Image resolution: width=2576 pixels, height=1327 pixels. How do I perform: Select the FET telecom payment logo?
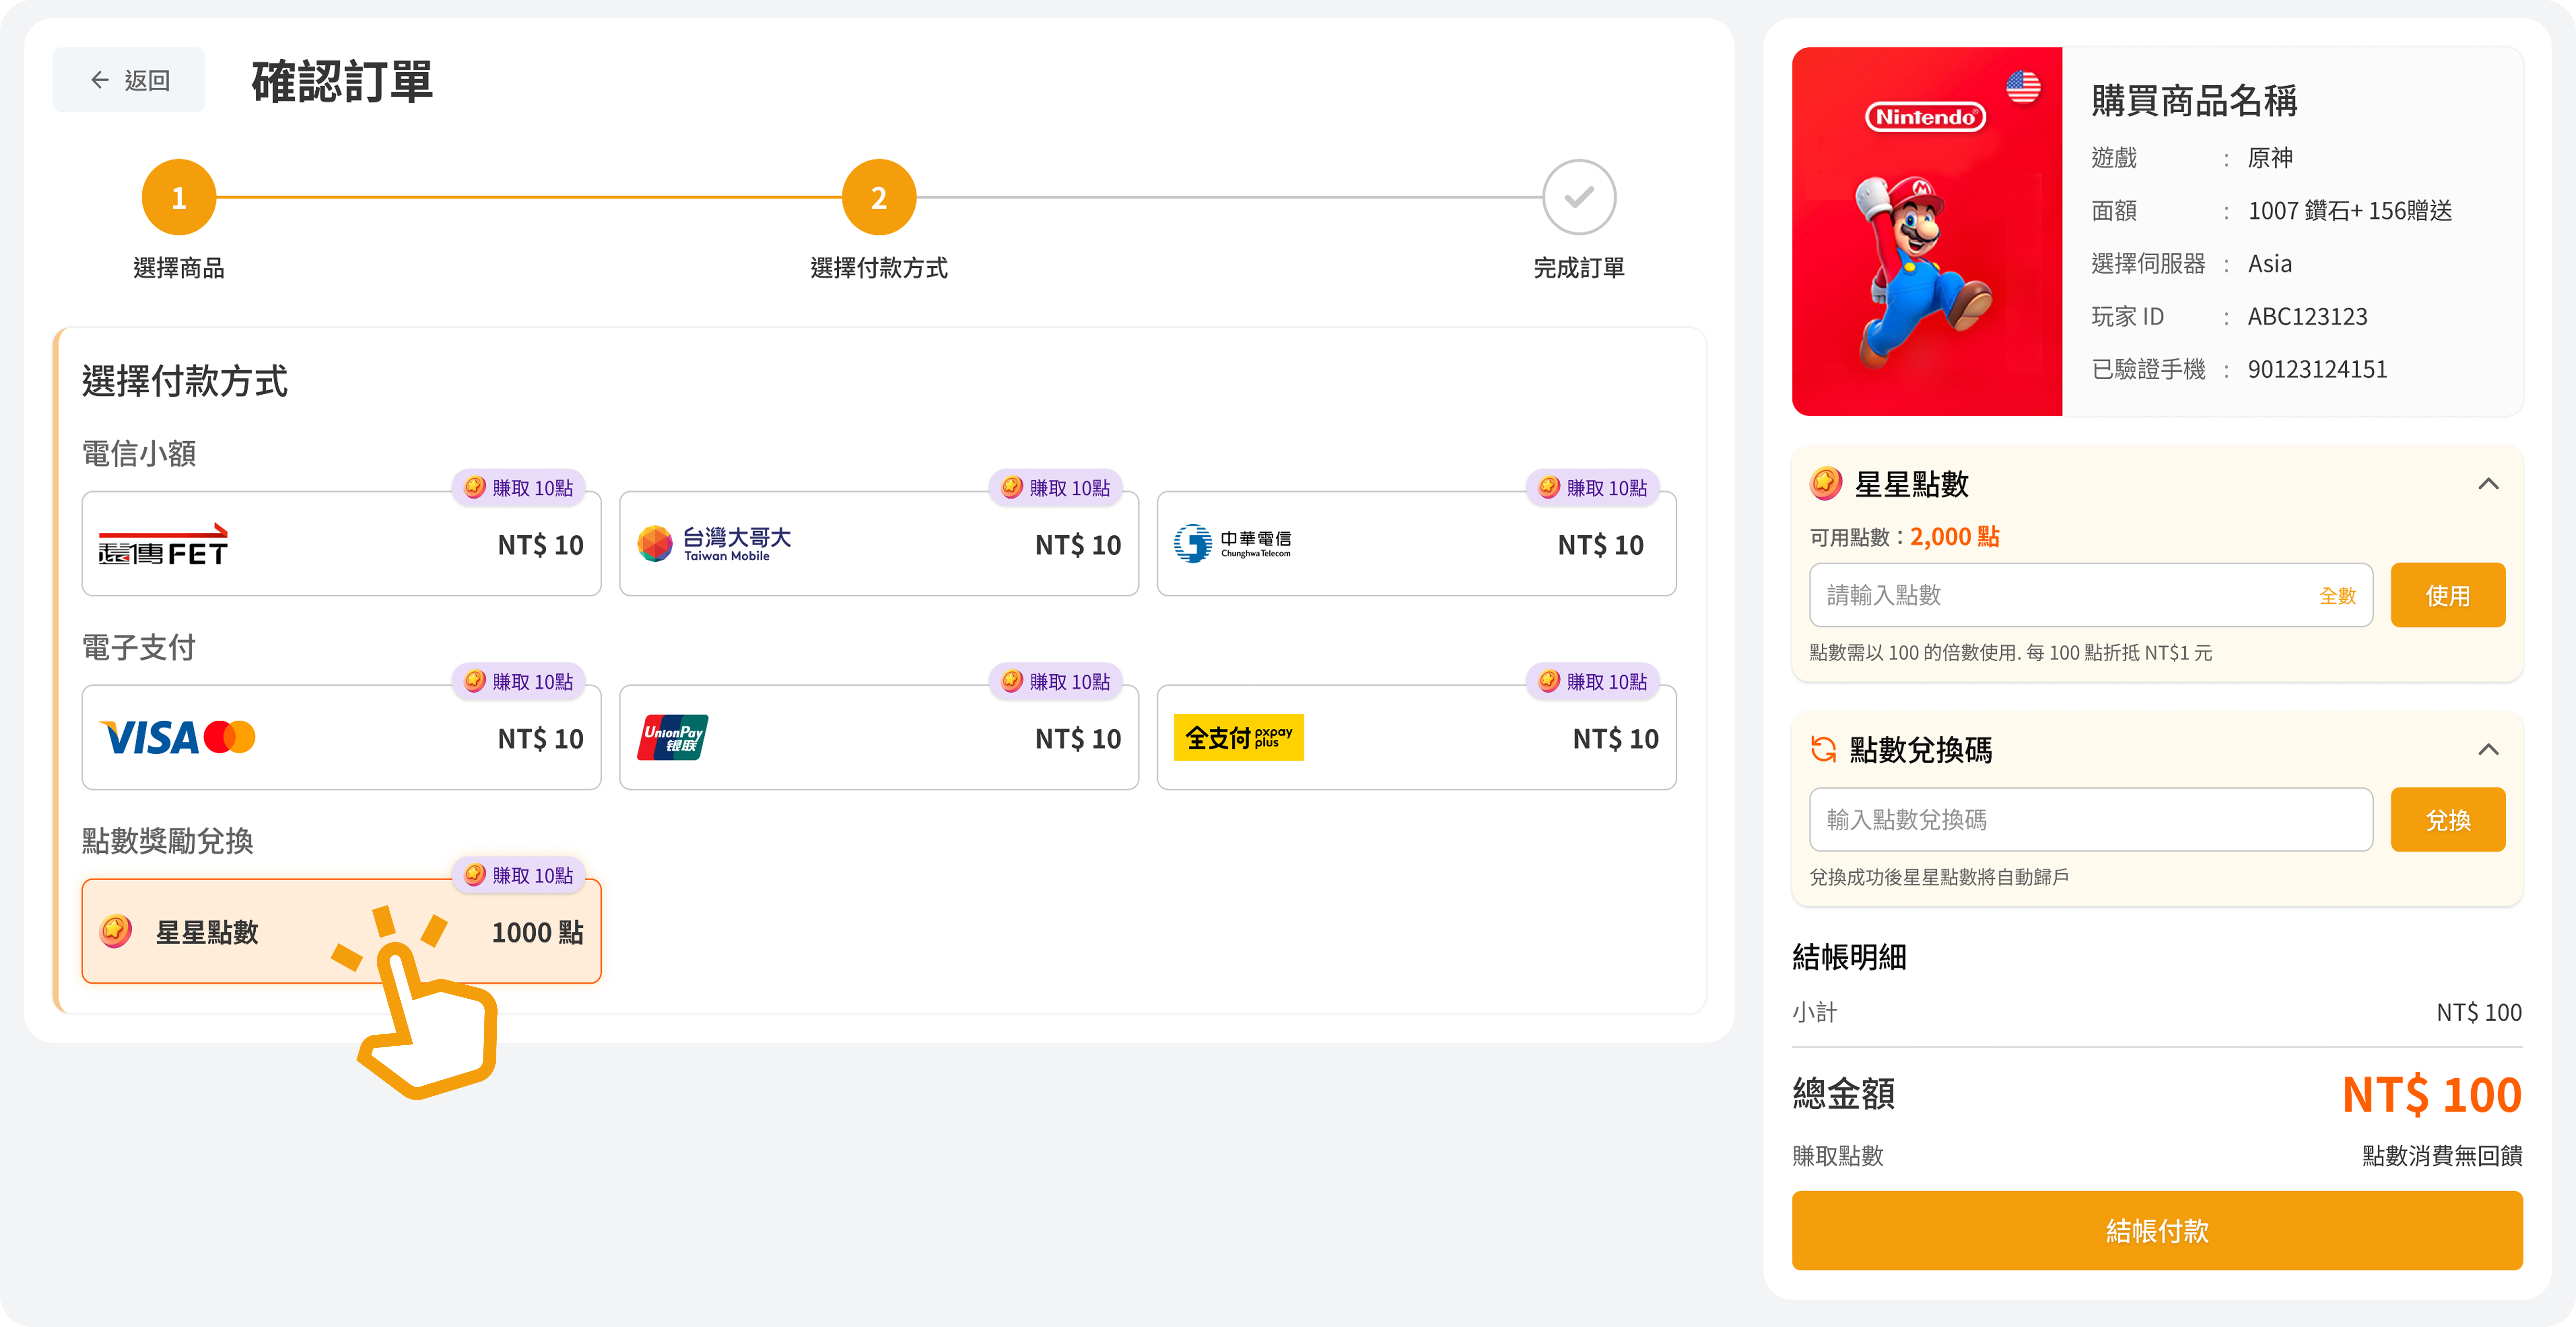[163, 545]
